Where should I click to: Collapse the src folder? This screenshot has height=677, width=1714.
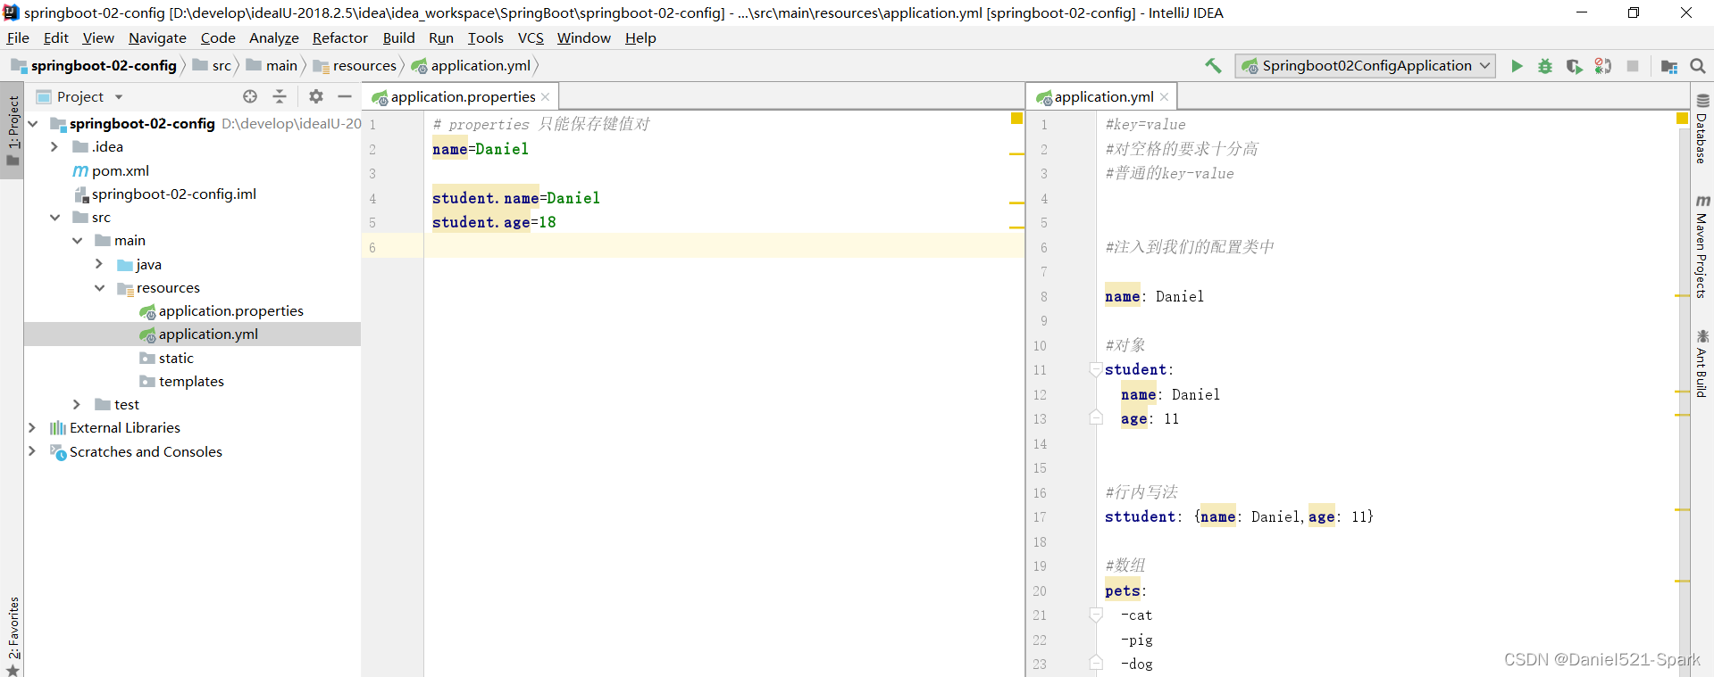tap(54, 217)
